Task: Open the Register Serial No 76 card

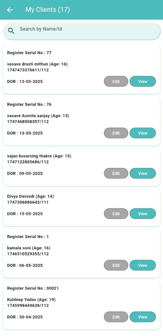Action: [x=81, y=121]
